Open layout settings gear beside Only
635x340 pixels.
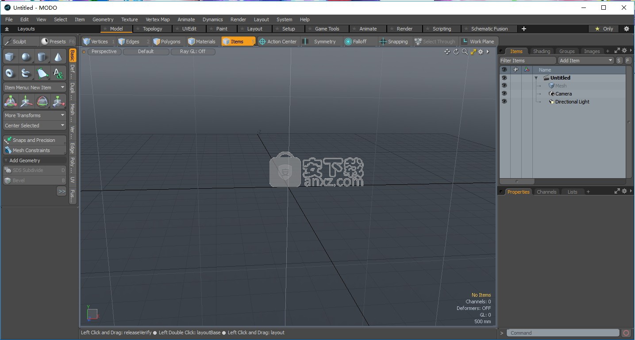tap(627, 29)
